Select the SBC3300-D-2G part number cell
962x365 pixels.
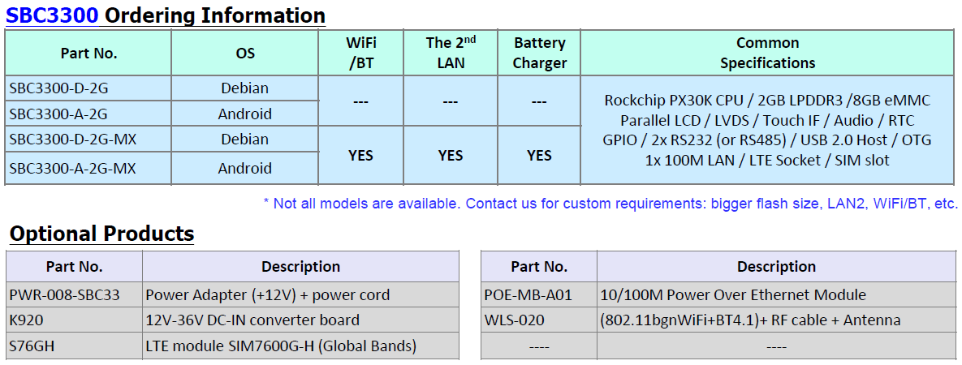tap(88, 88)
